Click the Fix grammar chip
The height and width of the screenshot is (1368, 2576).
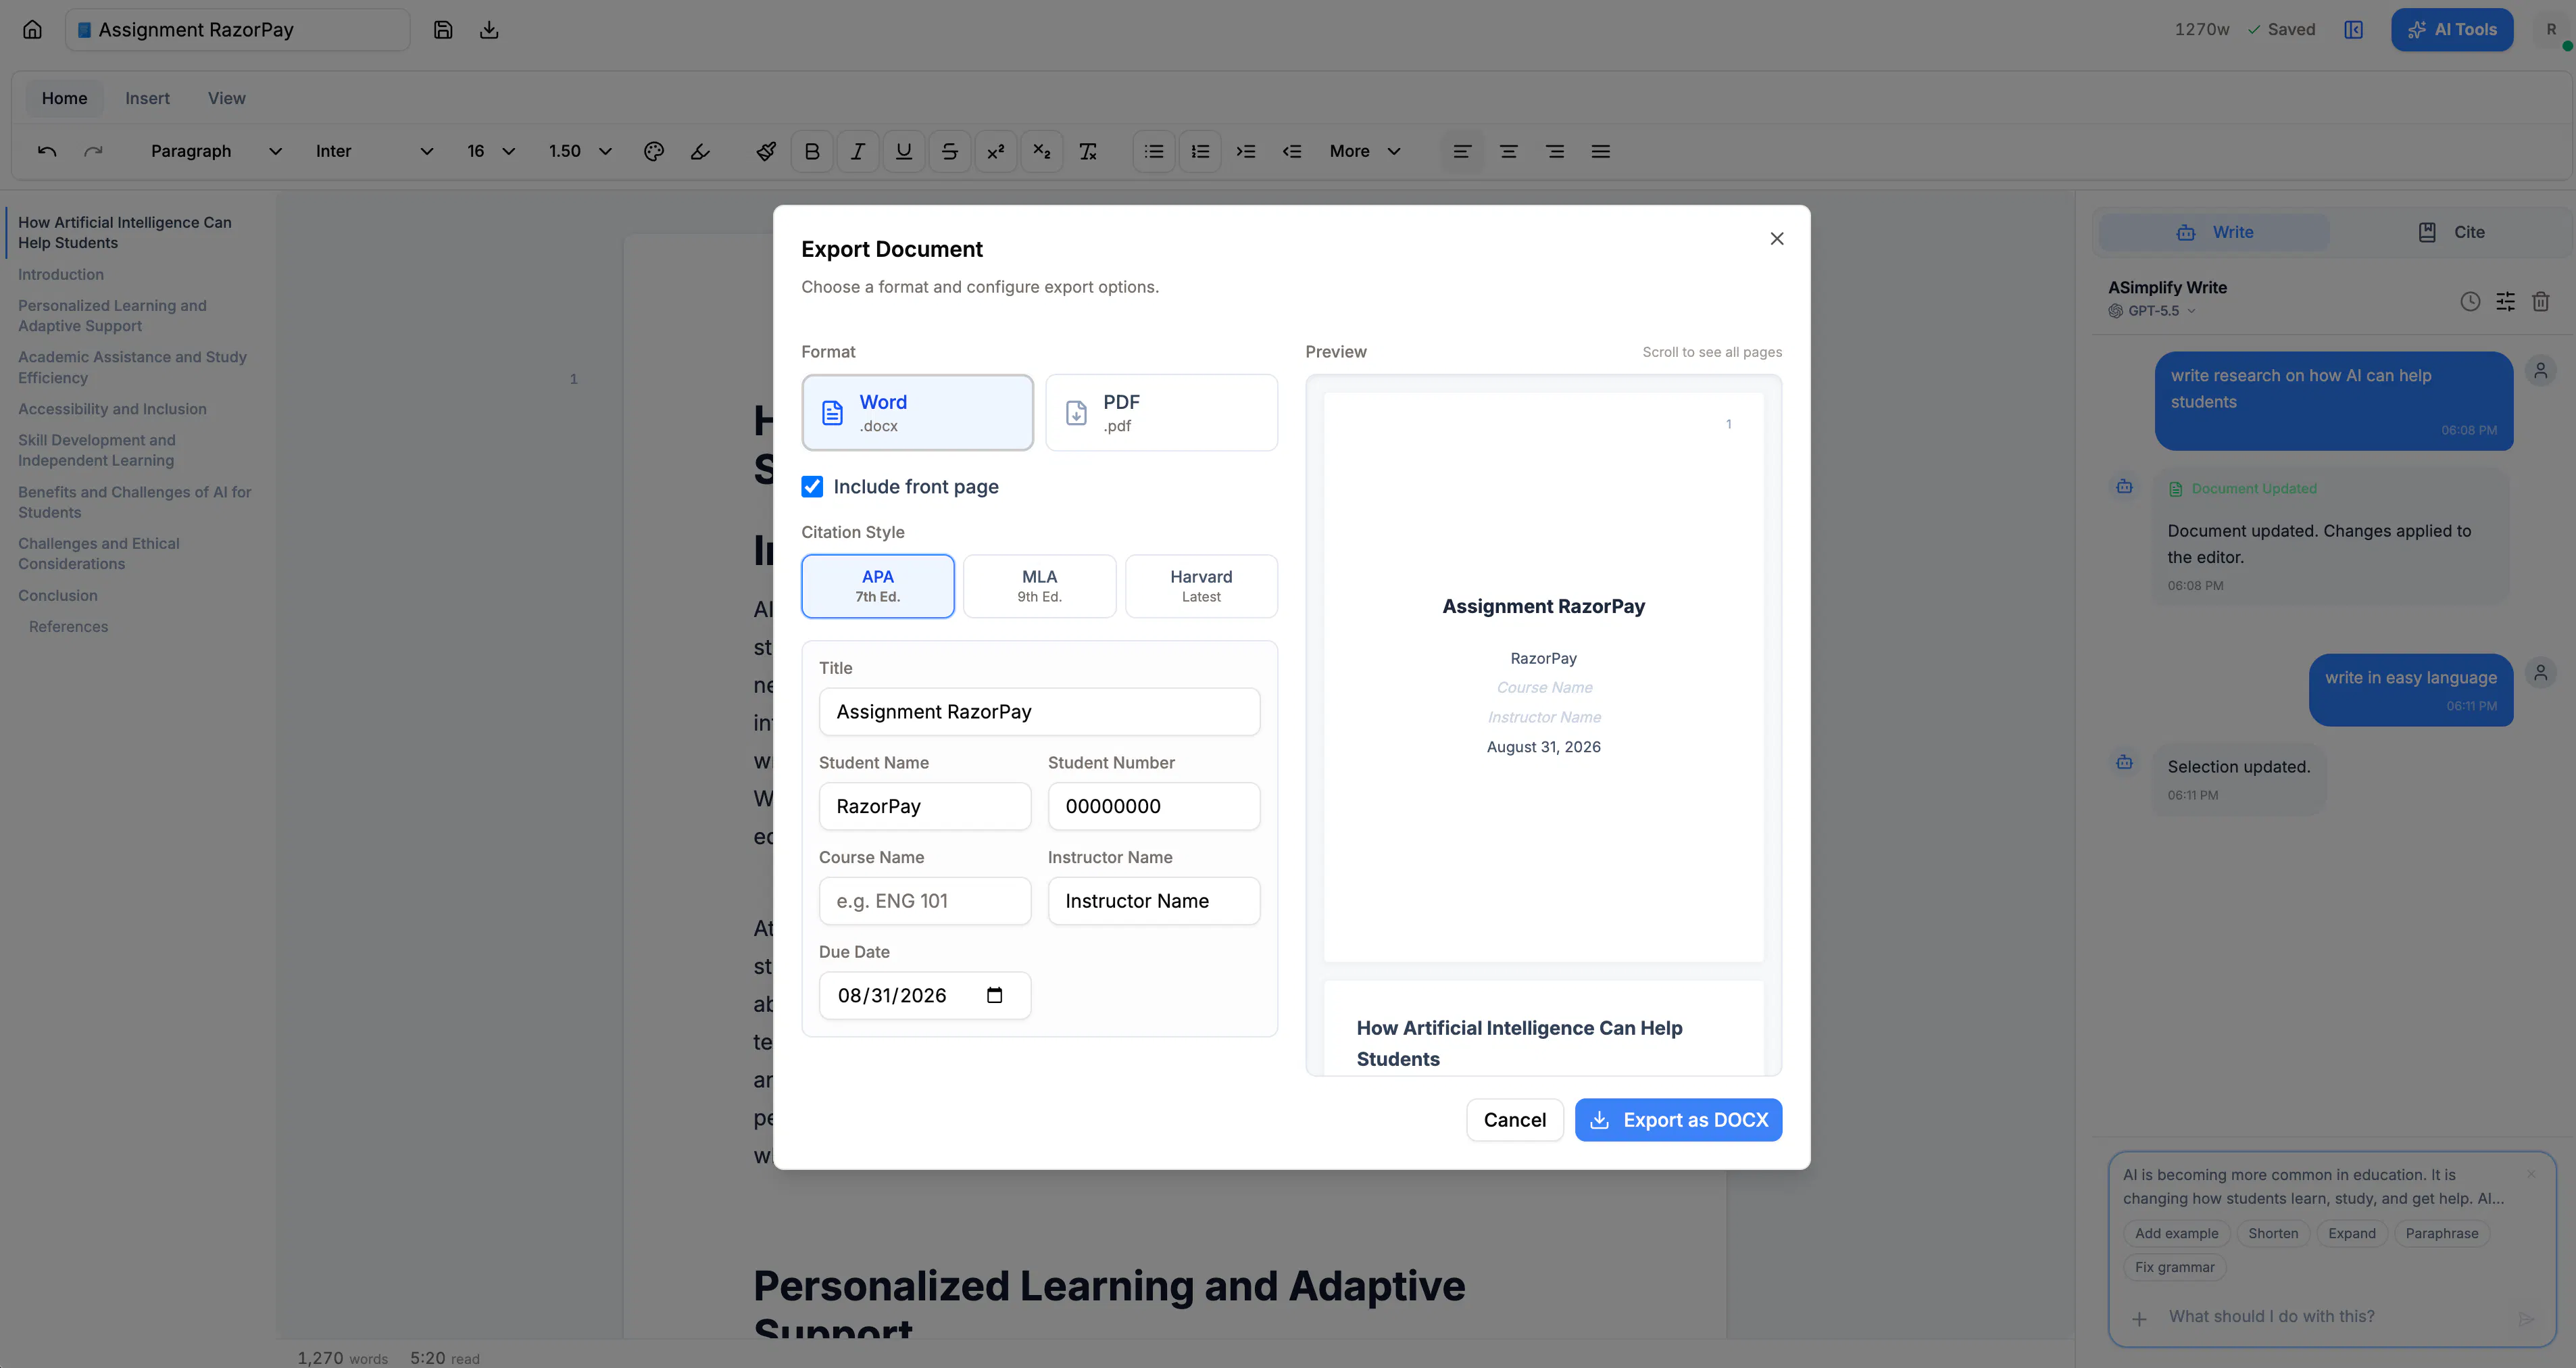tap(2174, 1267)
